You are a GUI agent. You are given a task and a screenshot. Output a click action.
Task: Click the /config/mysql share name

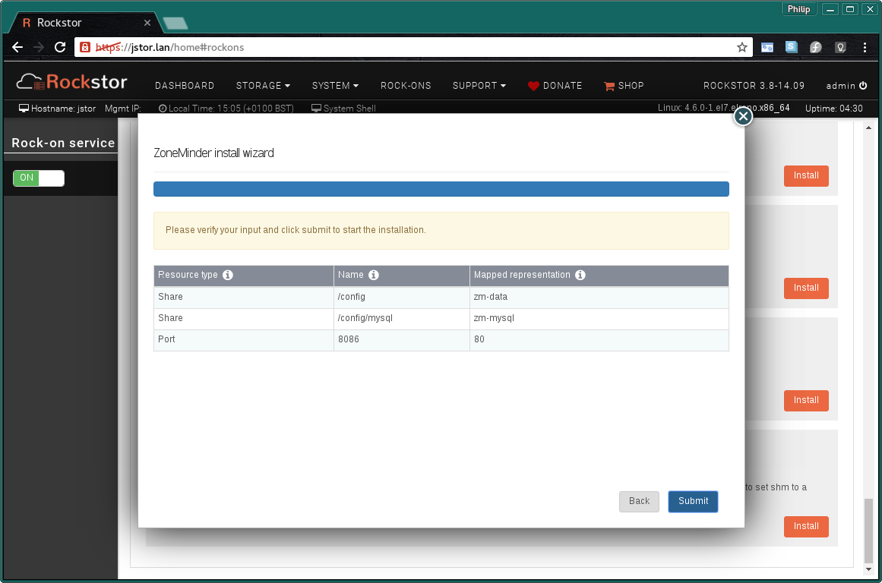point(365,318)
